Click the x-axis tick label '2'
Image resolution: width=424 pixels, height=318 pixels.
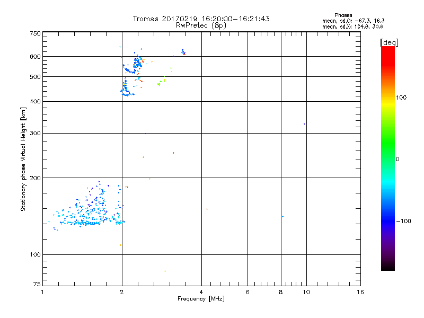[x=122, y=292]
